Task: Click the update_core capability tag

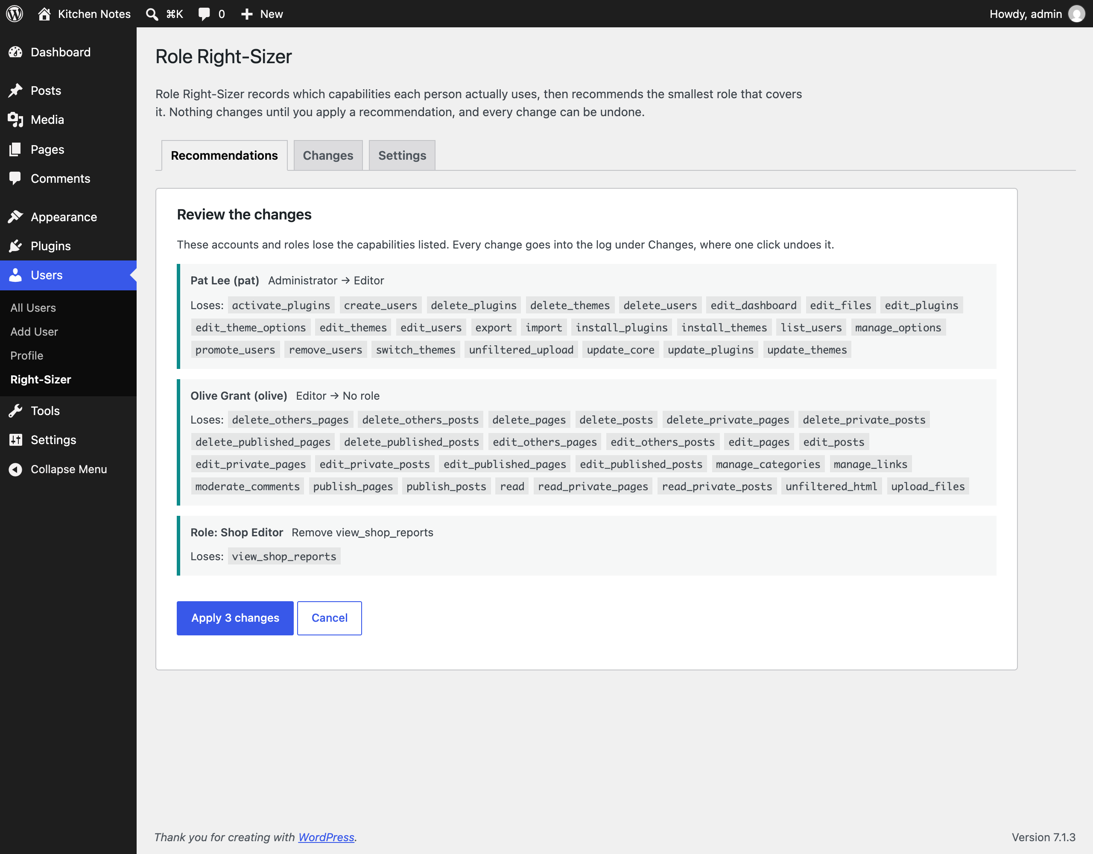Action: click(620, 350)
